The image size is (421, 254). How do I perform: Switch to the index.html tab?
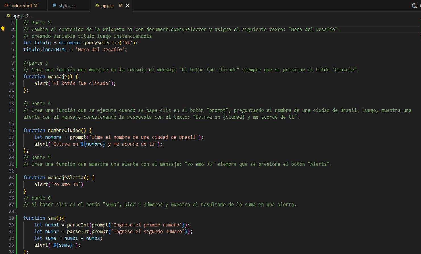(21, 5)
